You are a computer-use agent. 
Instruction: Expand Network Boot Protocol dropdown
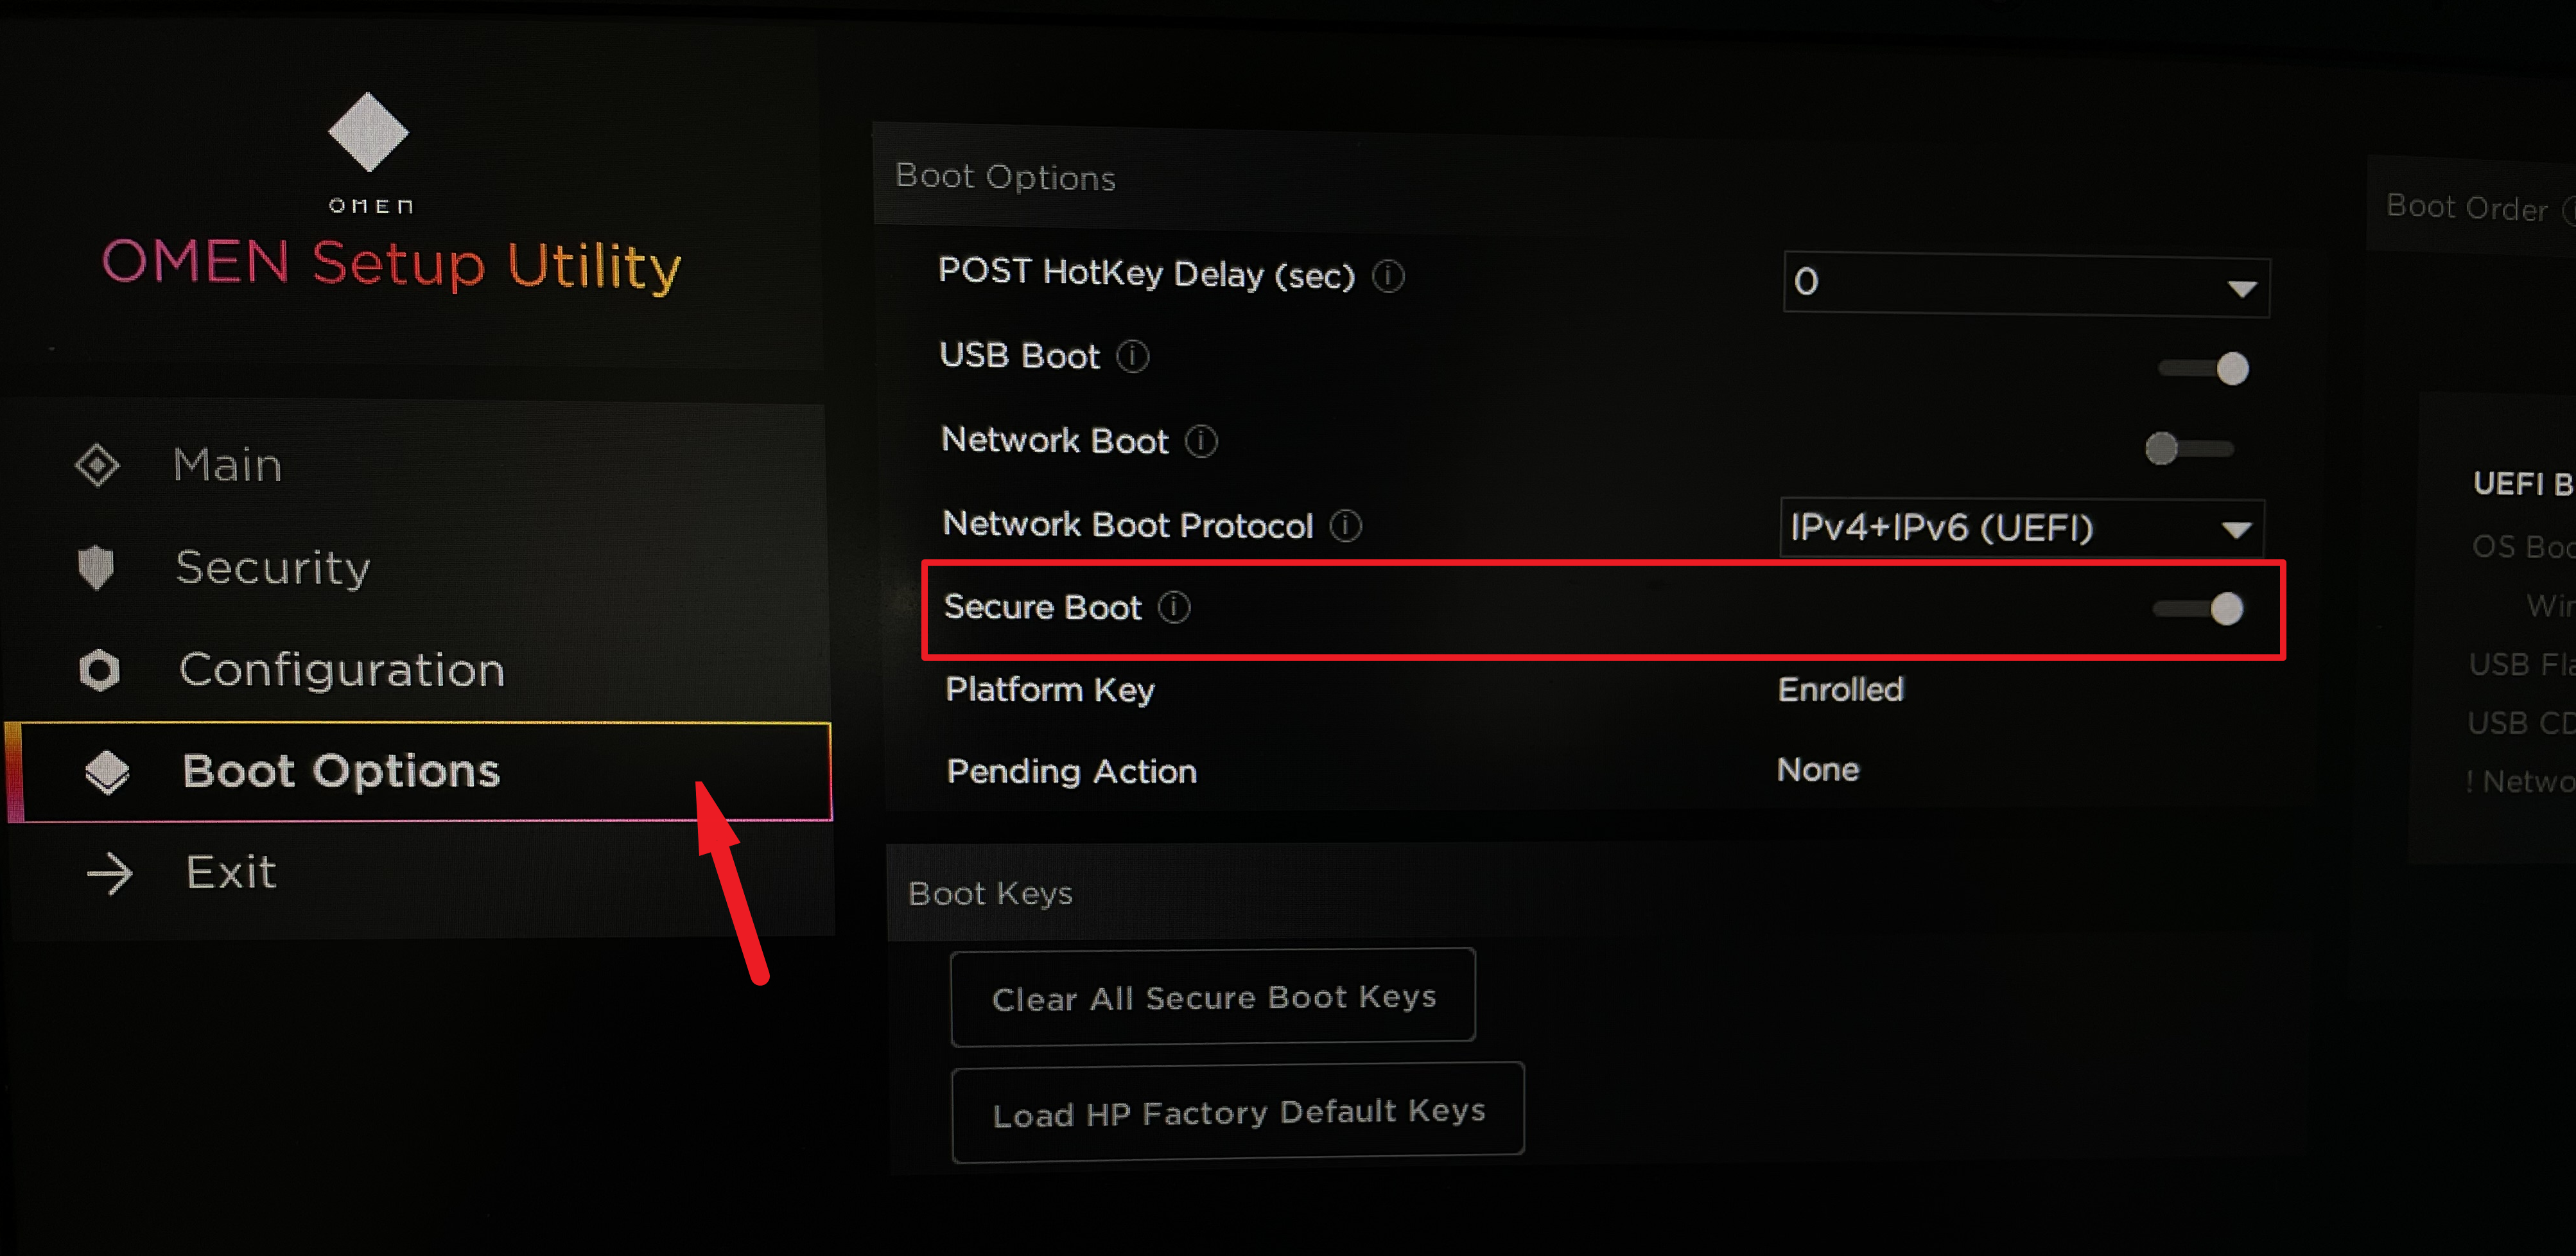[x=2022, y=528]
